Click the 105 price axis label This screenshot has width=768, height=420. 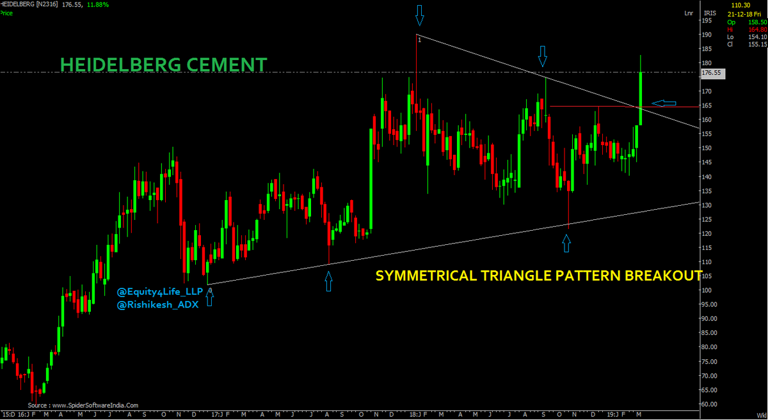(x=707, y=276)
